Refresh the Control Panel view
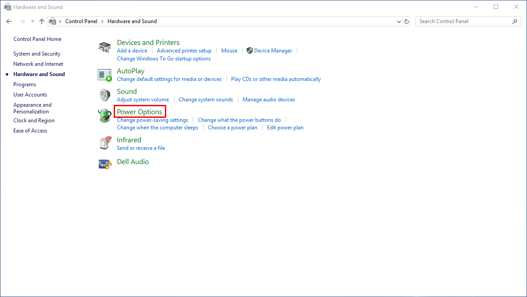Image resolution: width=527 pixels, height=297 pixels. point(407,21)
